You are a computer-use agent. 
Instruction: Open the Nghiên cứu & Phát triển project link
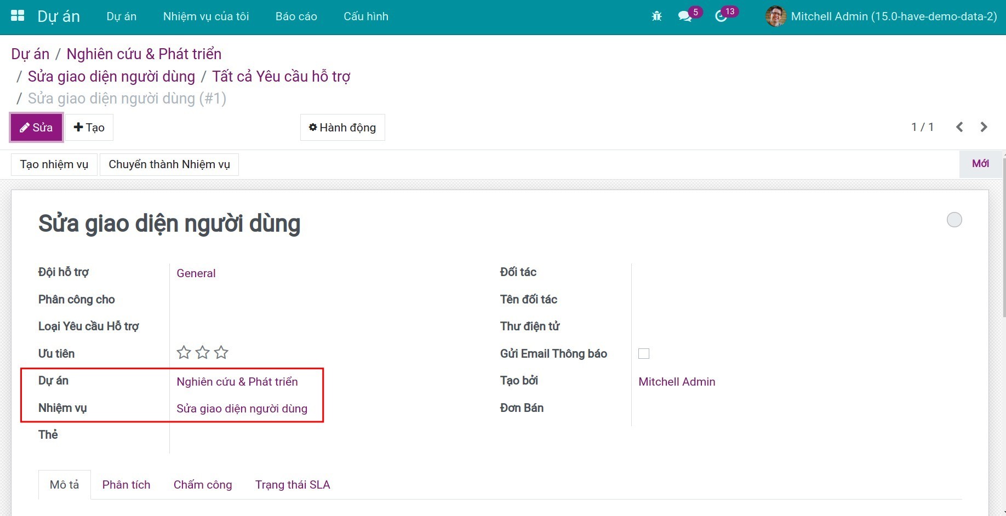[237, 382]
